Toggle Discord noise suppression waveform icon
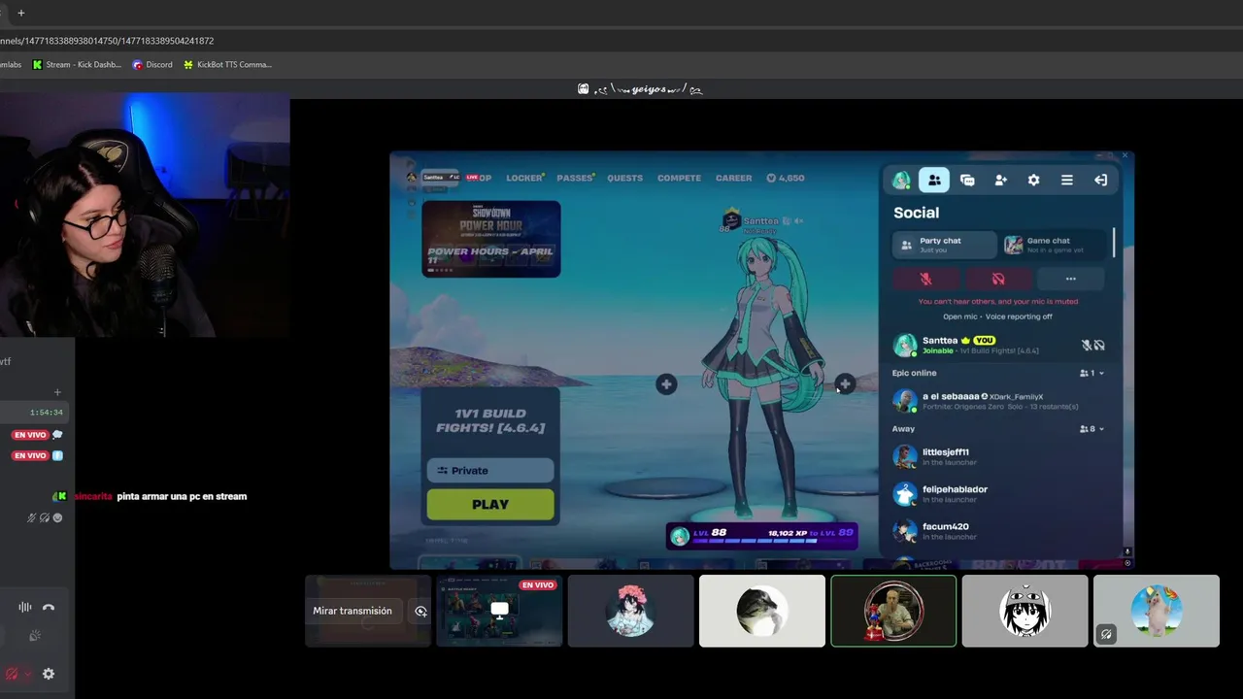 pyautogui.click(x=25, y=607)
